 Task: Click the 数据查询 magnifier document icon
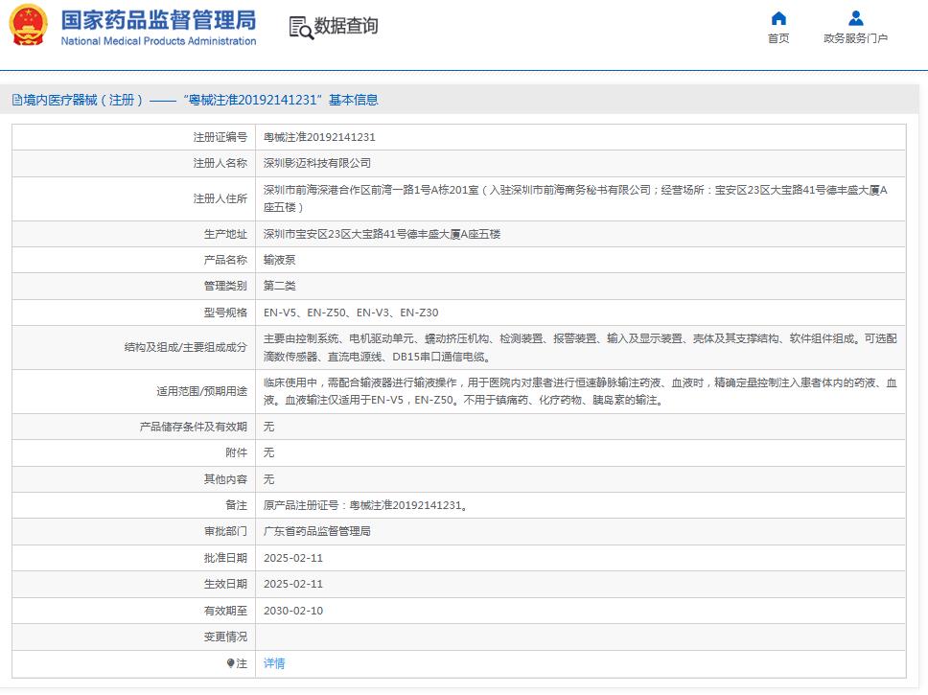tap(301, 28)
